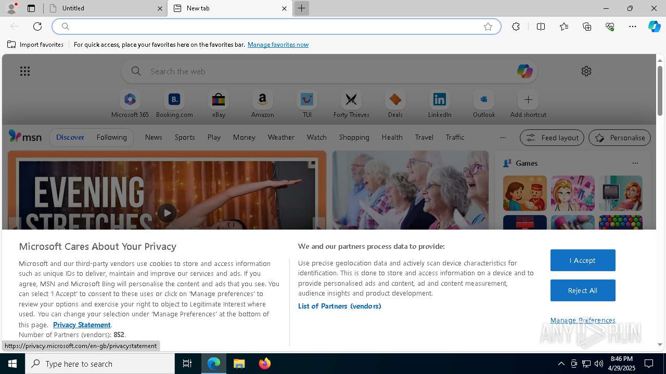Click the taskbar volume icon
The width and height of the screenshot is (666, 374).
599,364
